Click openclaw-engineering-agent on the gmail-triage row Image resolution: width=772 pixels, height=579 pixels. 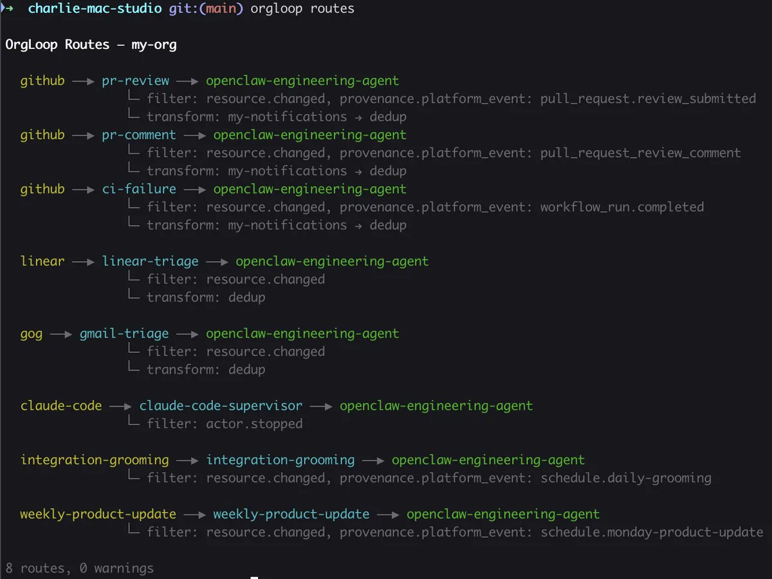302,334
